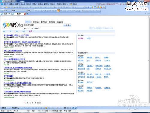Image resolution: width=150 pixels, height=113 pixels.
Task: Open the 太平洋下载 search result
Action: [x=22, y=42]
